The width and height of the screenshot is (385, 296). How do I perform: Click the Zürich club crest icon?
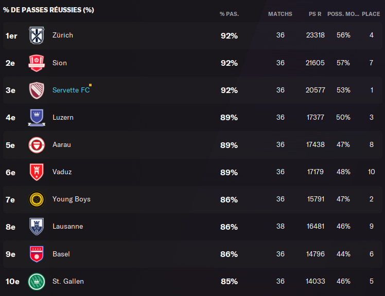tap(37, 35)
